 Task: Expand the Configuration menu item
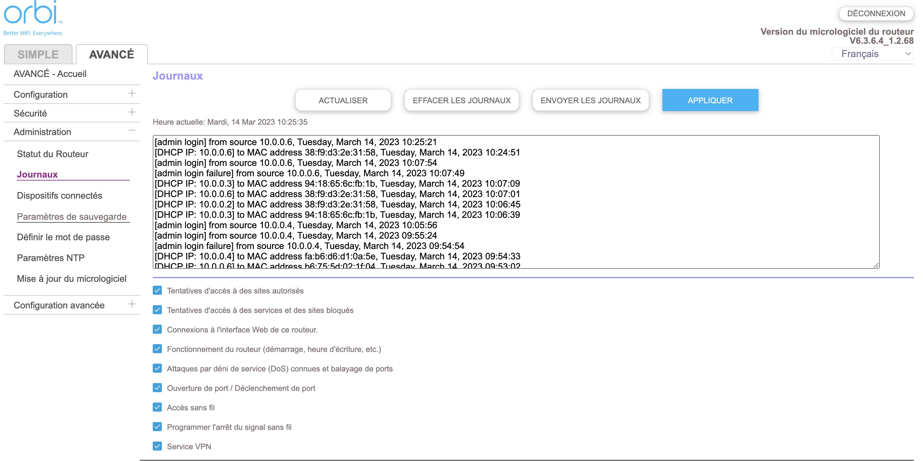tap(133, 94)
